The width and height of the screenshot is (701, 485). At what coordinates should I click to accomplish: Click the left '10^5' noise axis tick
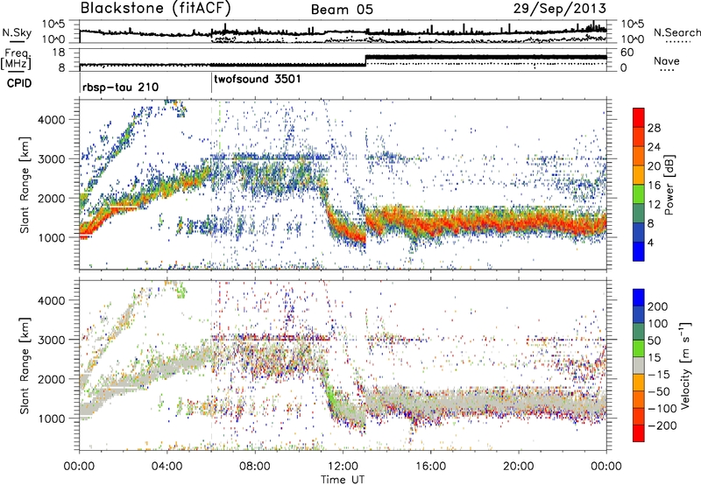[53, 25]
